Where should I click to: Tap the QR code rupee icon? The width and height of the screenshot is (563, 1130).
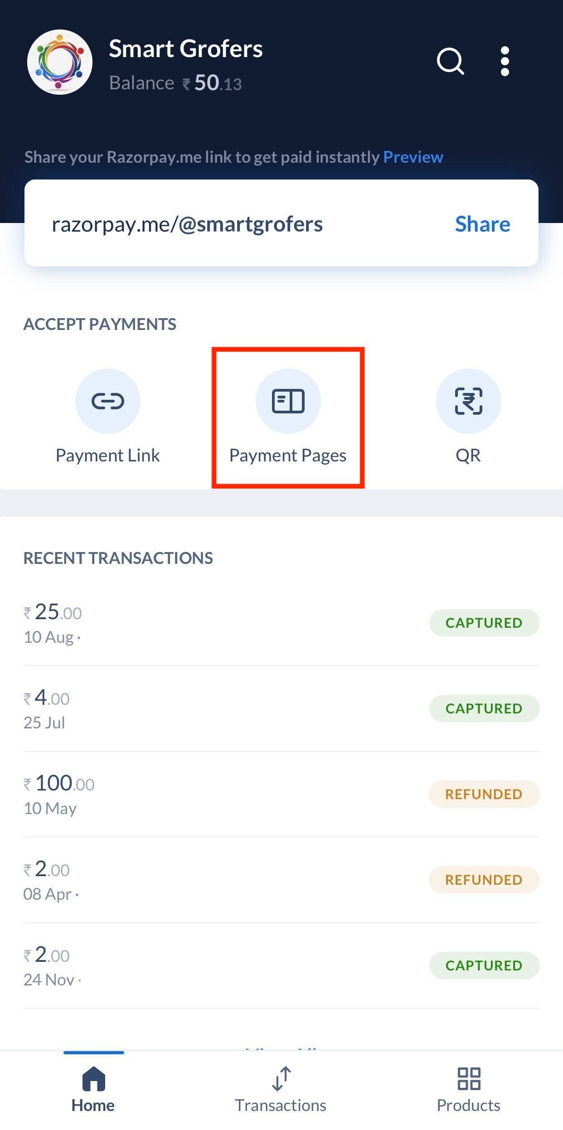pos(468,401)
